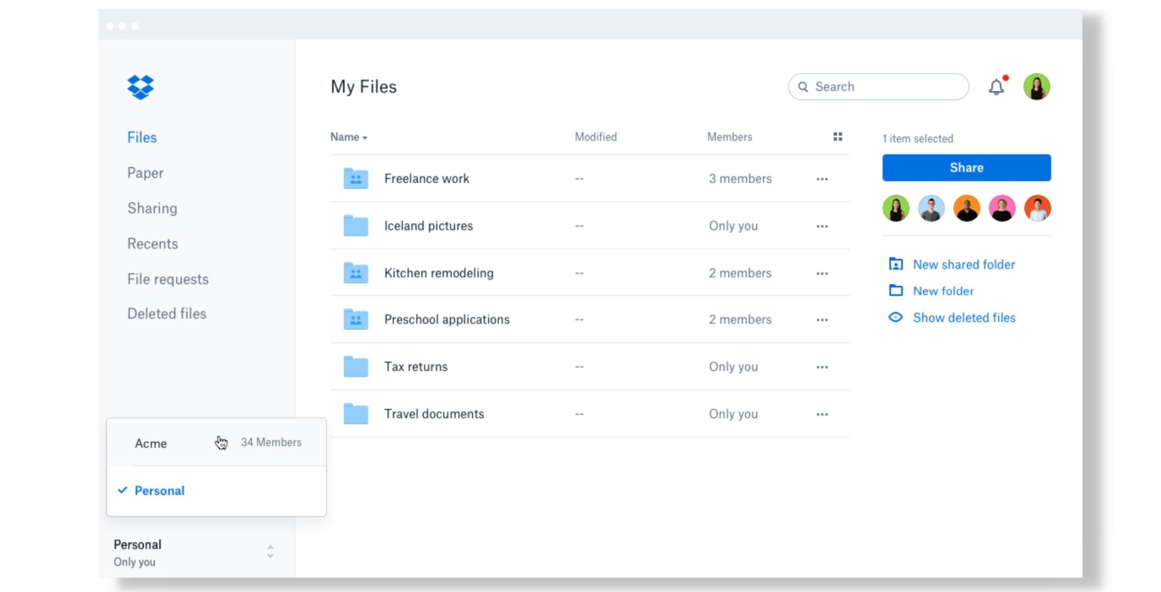Create a New shared folder
The height and width of the screenshot is (592, 1161).
click(963, 264)
